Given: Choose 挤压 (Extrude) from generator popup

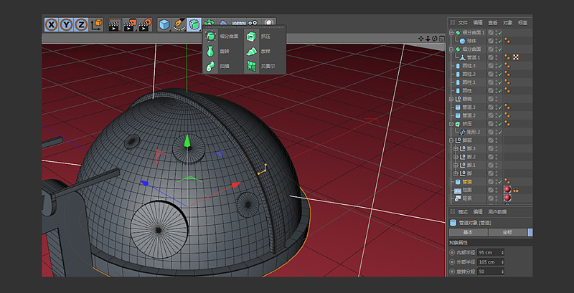Looking at the screenshot, I should [251, 36].
